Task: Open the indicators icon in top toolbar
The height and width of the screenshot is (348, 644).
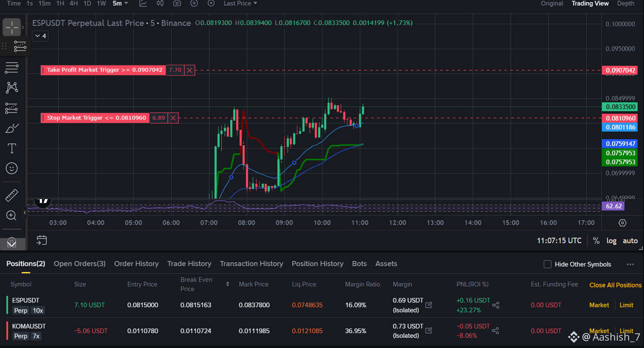Action: point(143,3)
